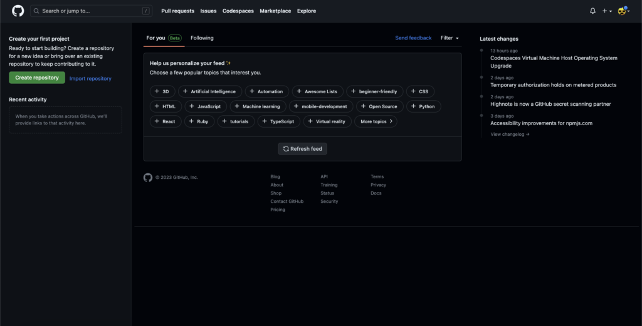
Task: Open the user avatar menu
Action: [624, 11]
